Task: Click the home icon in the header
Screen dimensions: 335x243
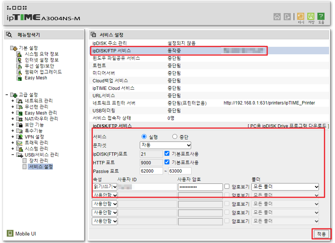Action: pos(277,17)
